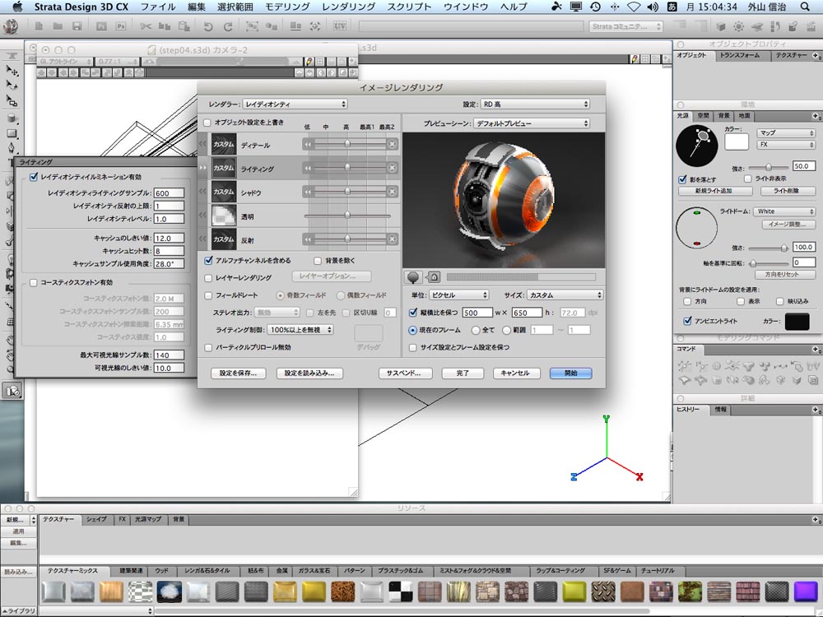The height and width of the screenshot is (617, 823).
Task: Toggle the ambient light checkbox
Action: point(687,321)
